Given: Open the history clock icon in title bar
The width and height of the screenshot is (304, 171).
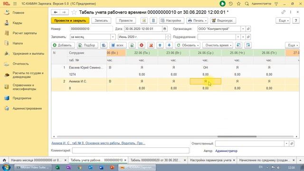Looking at the screenshot, I should [x=231, y=4].
